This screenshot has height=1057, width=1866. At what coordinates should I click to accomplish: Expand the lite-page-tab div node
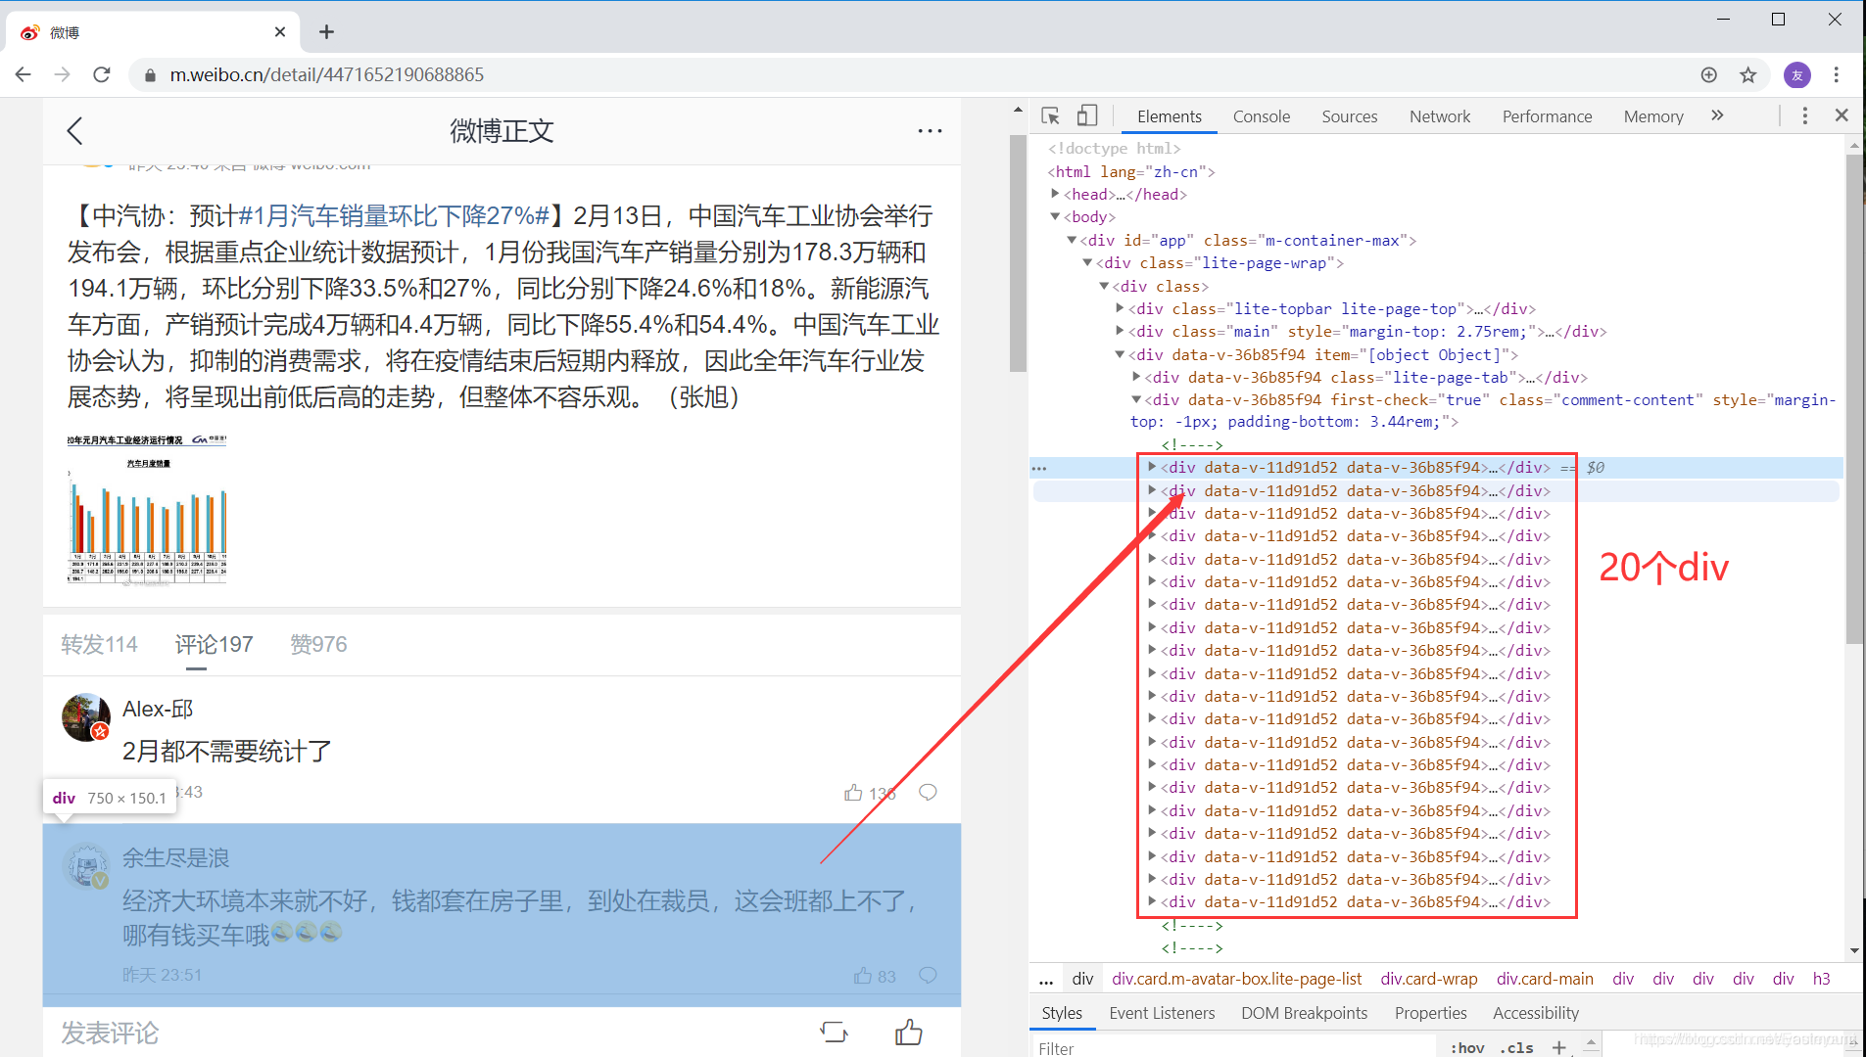click(x=1136, y=377)
